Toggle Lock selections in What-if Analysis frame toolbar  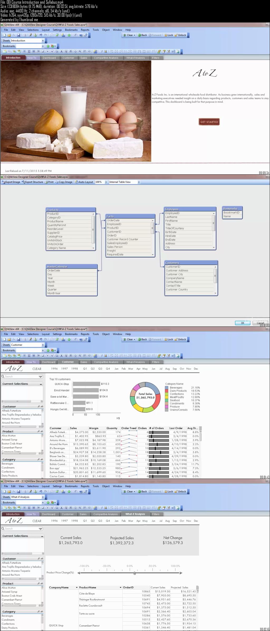(x=169, y=492)
